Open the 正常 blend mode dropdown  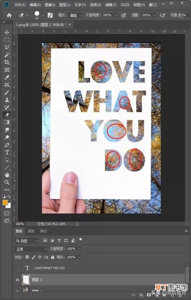tap(31, 249)
